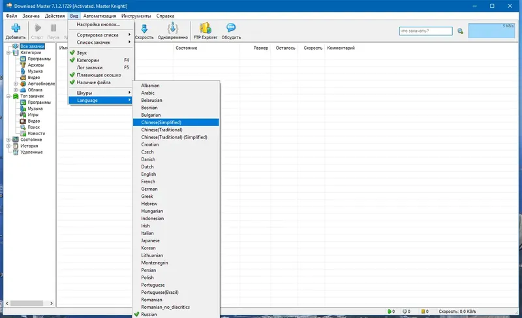The width and height of the screenshot is (522, 318).
Task: Open the Список закачек submenu
Action: click(x=100, y=42)
